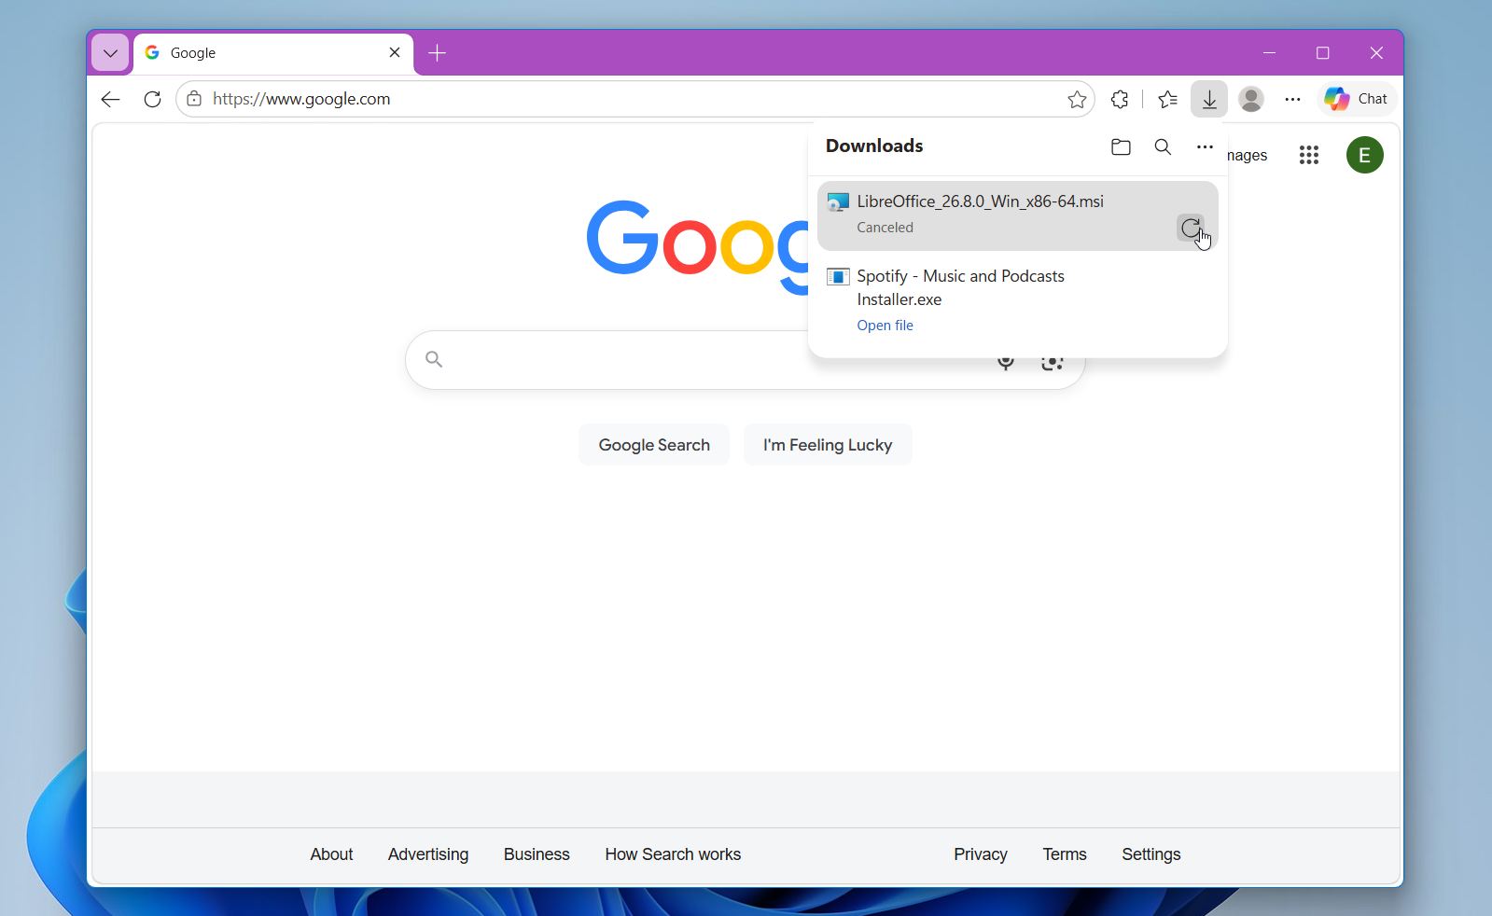Viewport: 1492px width, 916px height.
Task: Open Google account avatar E
Action: point(1364,155)
